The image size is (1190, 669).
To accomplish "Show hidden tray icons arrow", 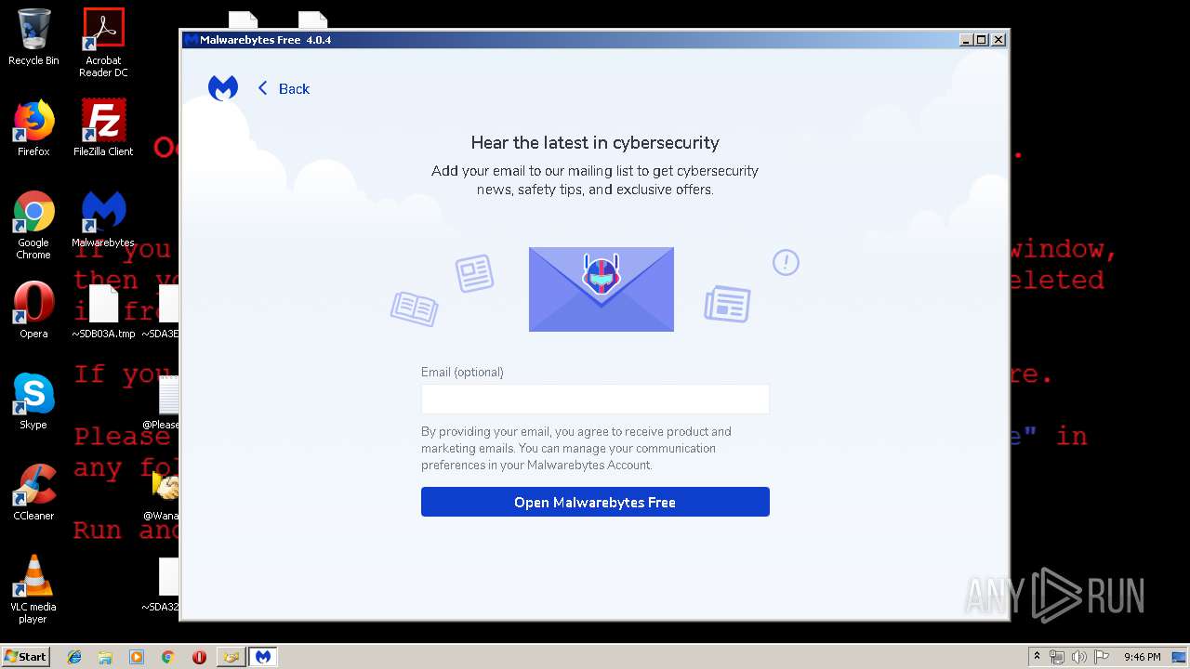I will tap(1037, 657).
